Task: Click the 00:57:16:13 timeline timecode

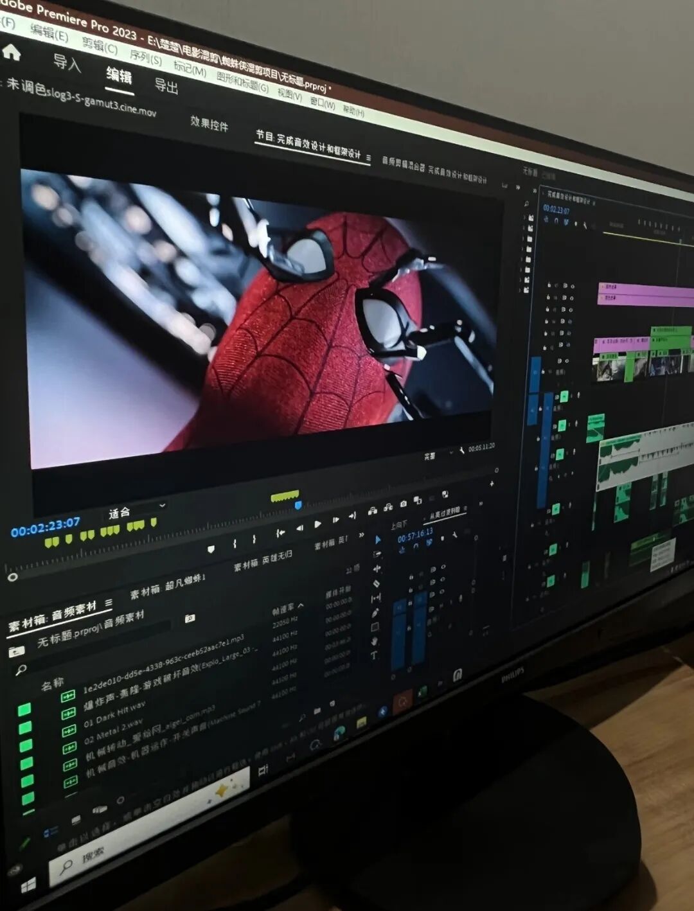Action: point(415,535)
